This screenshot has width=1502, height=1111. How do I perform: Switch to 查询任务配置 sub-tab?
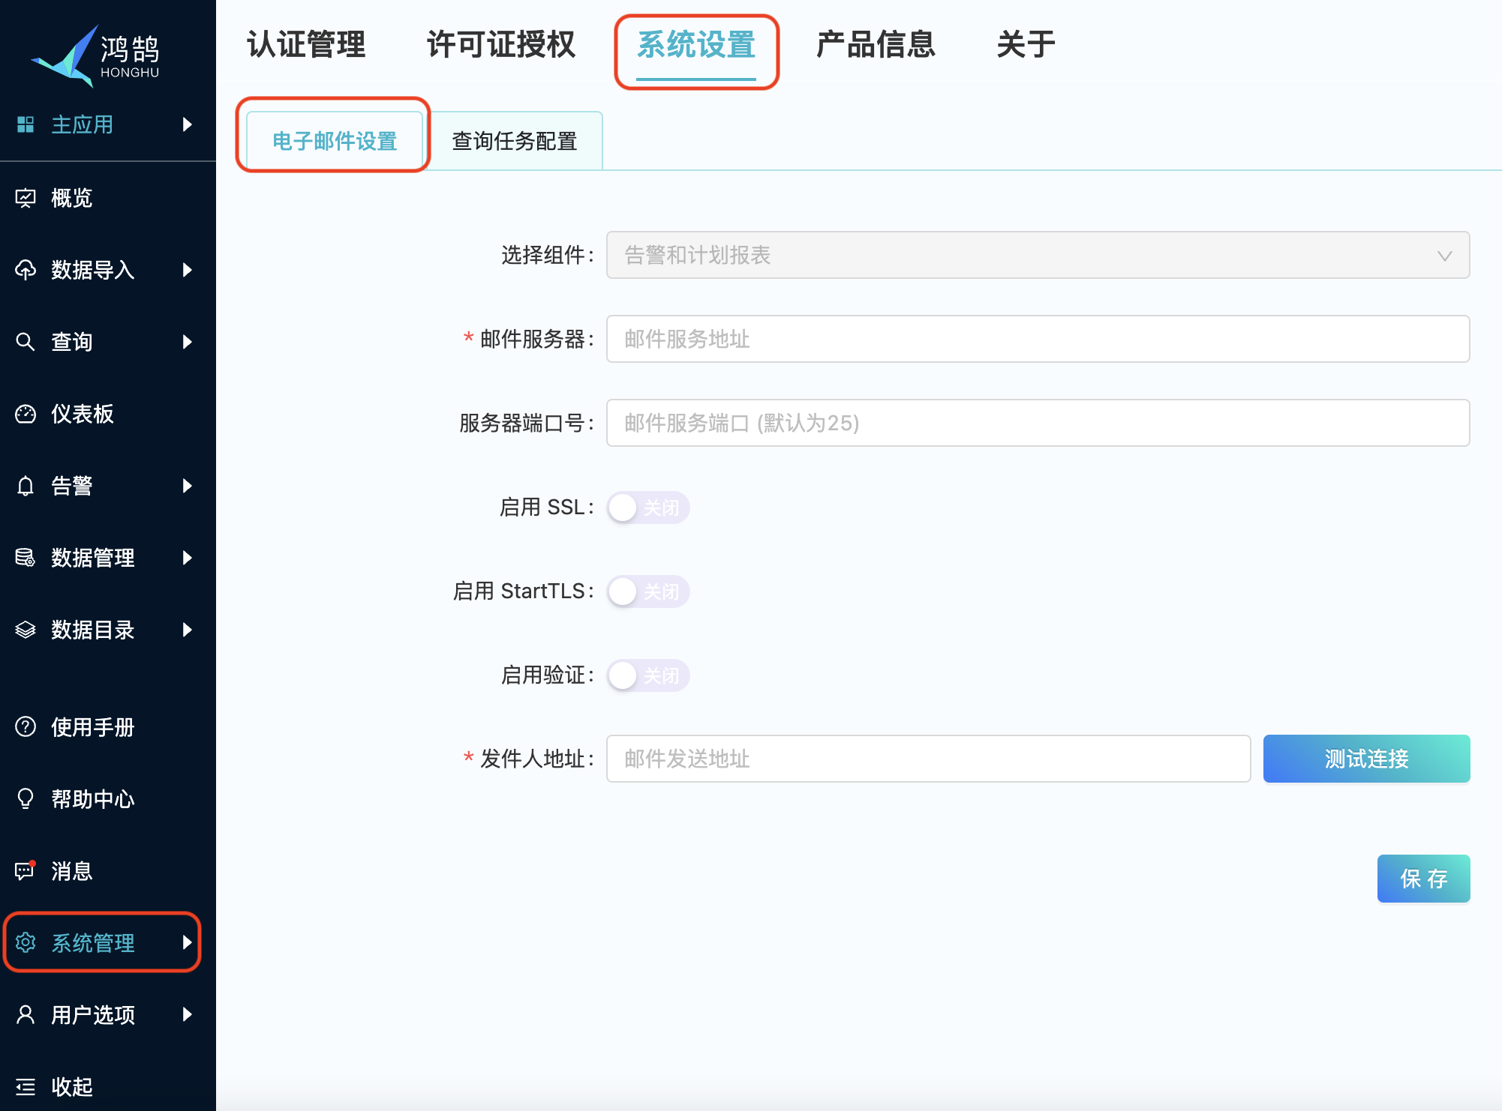point(515,141)
